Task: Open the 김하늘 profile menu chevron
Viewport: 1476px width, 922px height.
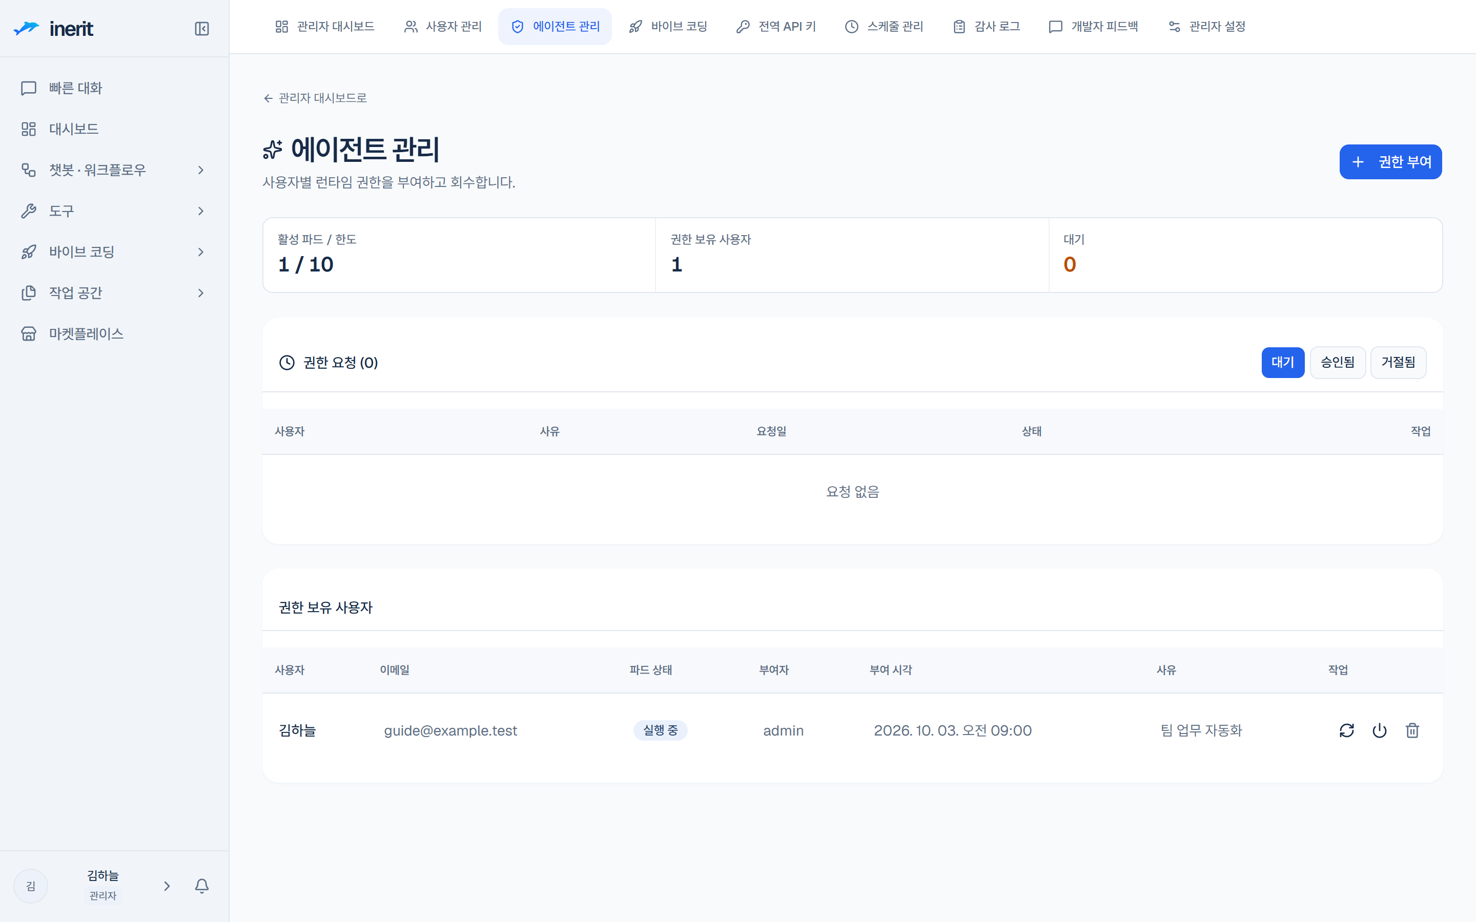Action: (167, 886)
